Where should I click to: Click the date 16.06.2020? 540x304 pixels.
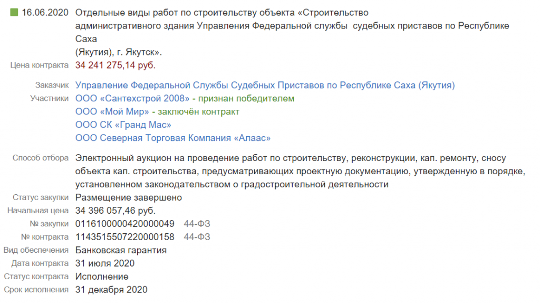coord(45,13)
